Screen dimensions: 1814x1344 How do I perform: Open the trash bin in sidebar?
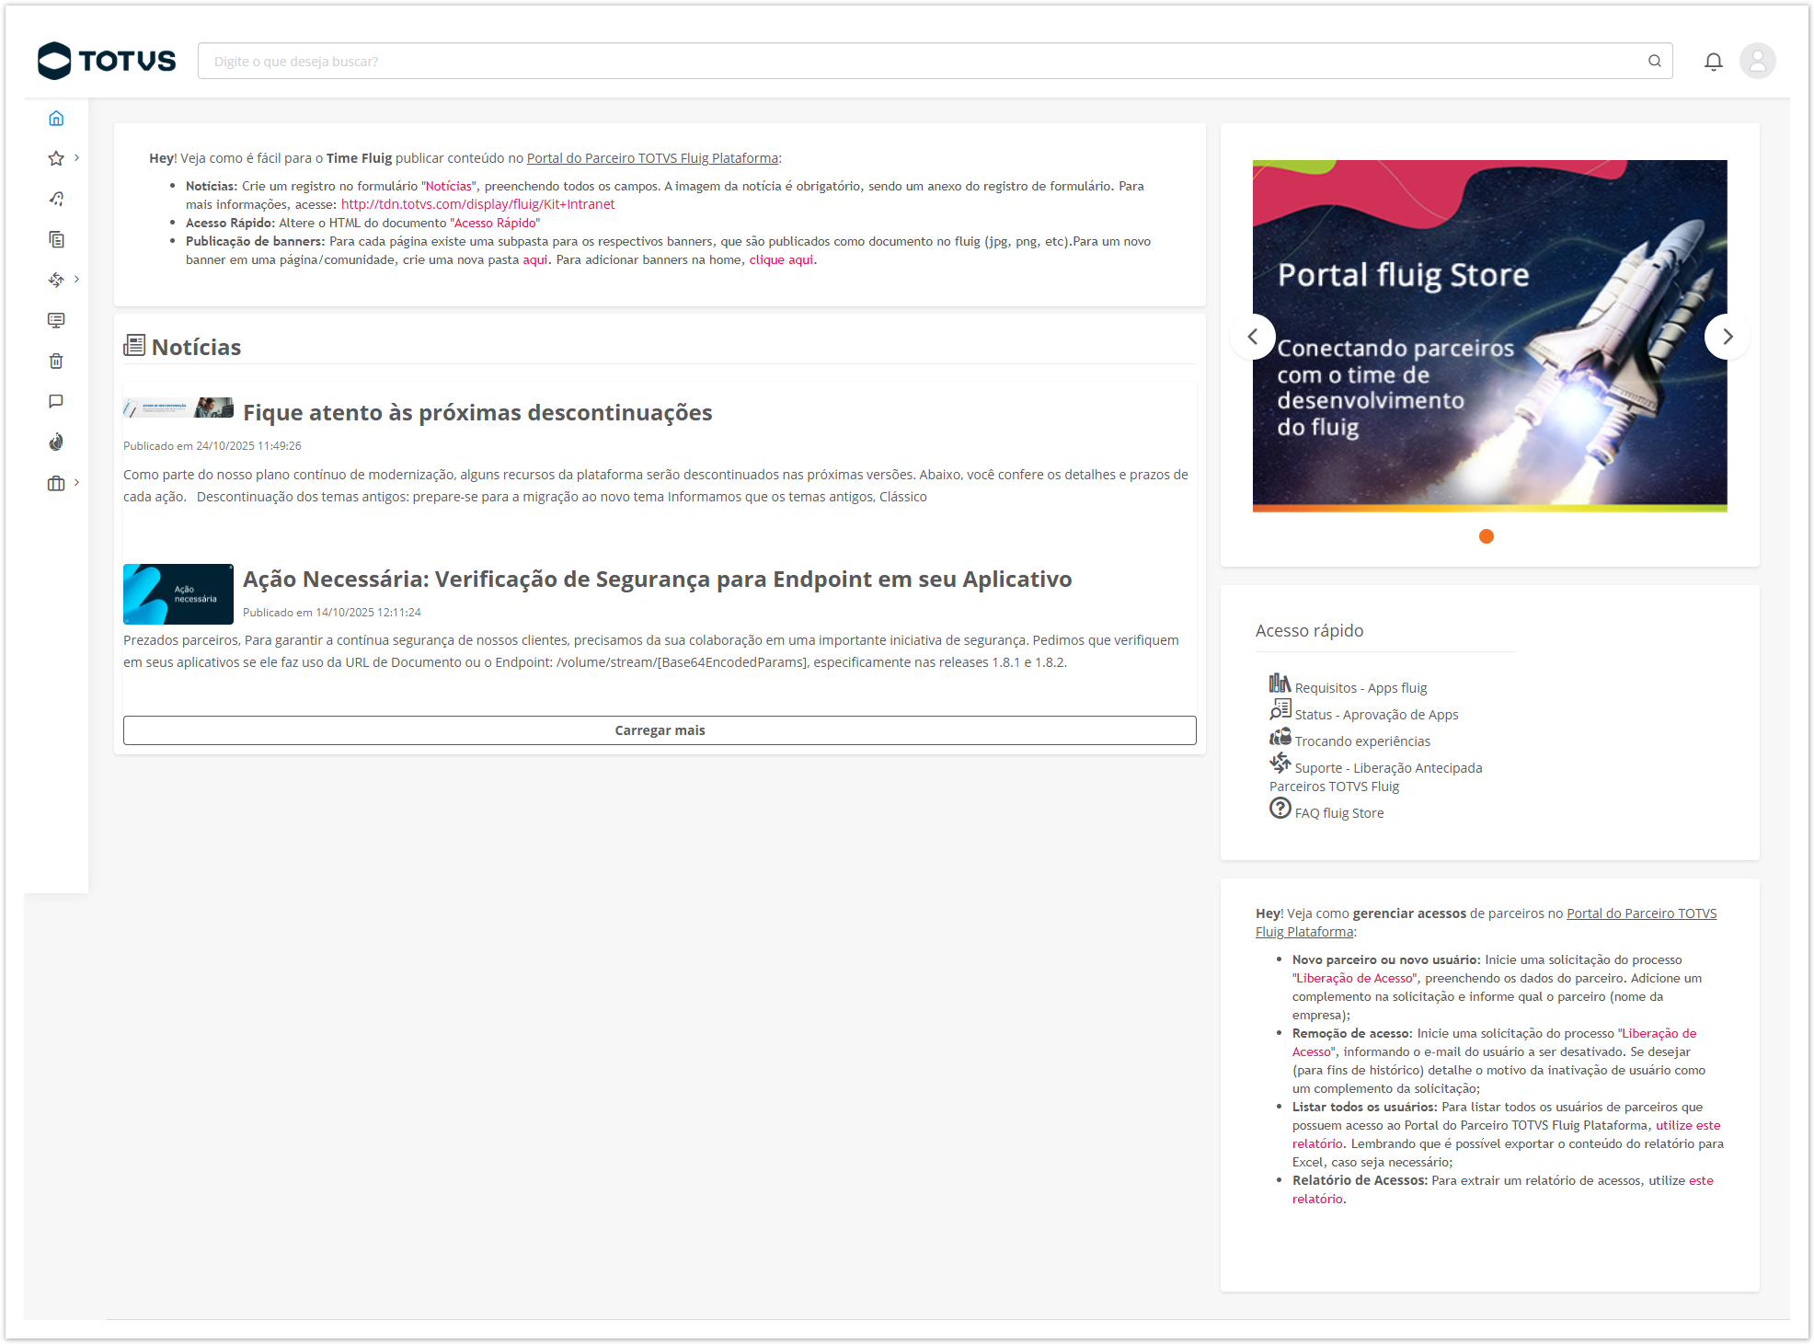pyautogui.click(x=56, y=362)
